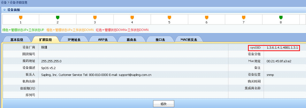Switch to 基本信息 tab
This screenshot has width=306, height=108.
click(17, 39)
